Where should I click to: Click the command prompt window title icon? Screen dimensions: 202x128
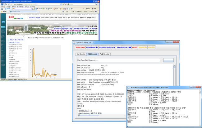pyautogui.click(x=128, y=87)
